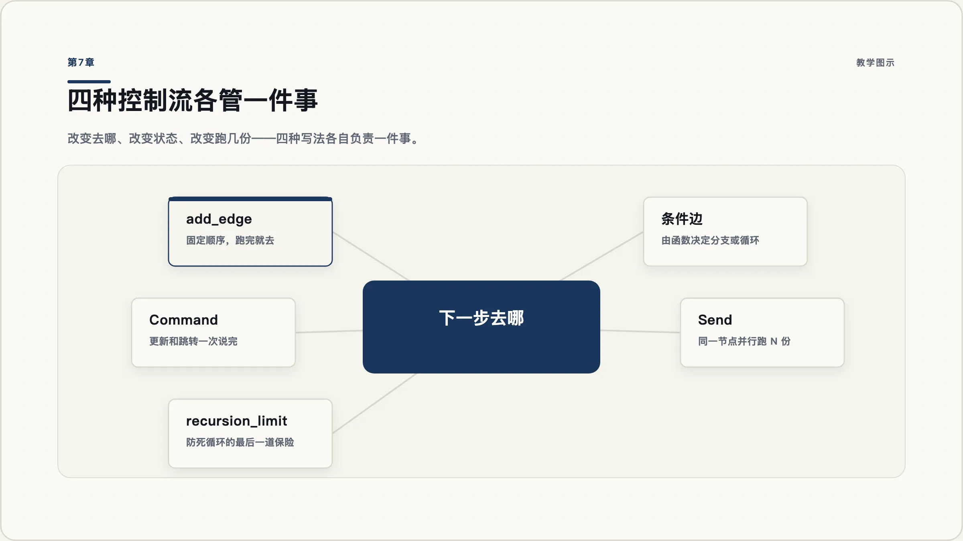Image resolution: width=963 pixels, height=541 pixels.
Task: Open the recursion_limit card
Action: pyautogui.click(x=250, y=433)
